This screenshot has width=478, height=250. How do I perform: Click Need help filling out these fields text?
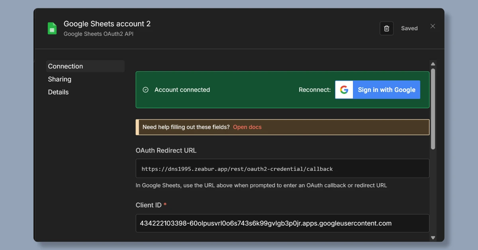coord(186,127)
